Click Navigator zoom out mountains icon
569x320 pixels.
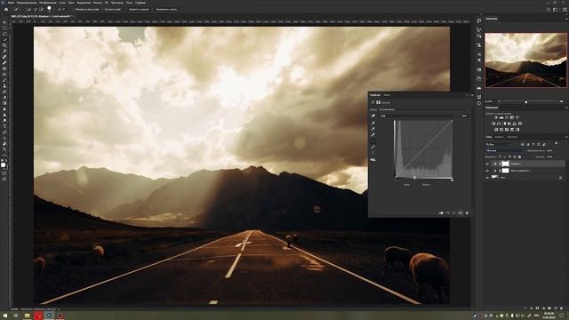[499, 101]
